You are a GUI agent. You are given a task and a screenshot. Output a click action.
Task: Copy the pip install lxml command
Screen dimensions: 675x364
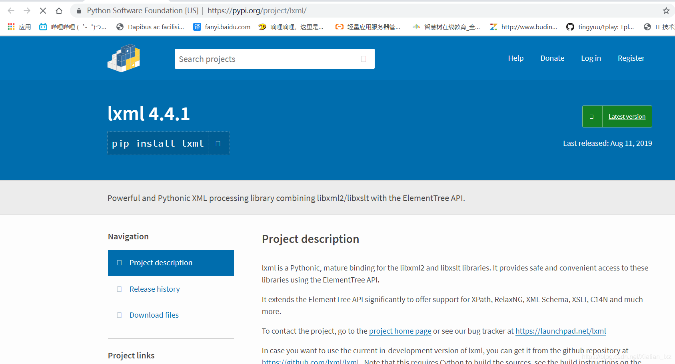218,143
